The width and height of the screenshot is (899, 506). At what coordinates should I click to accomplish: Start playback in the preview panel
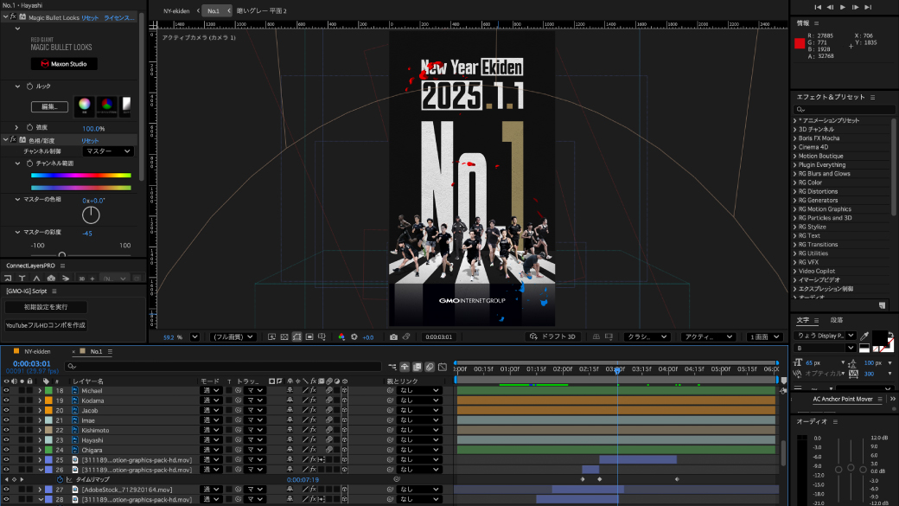[843, 8]
